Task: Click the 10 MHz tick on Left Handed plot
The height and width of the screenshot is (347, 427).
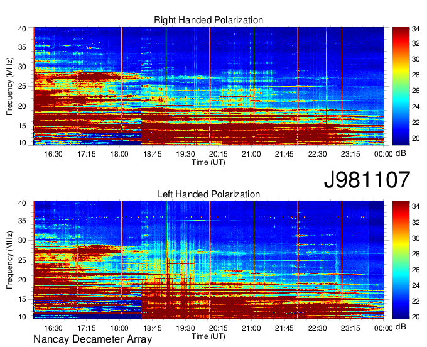Action: tap(22, 317)
